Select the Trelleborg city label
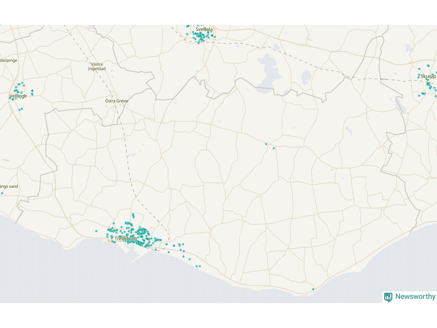 point(126,238)
